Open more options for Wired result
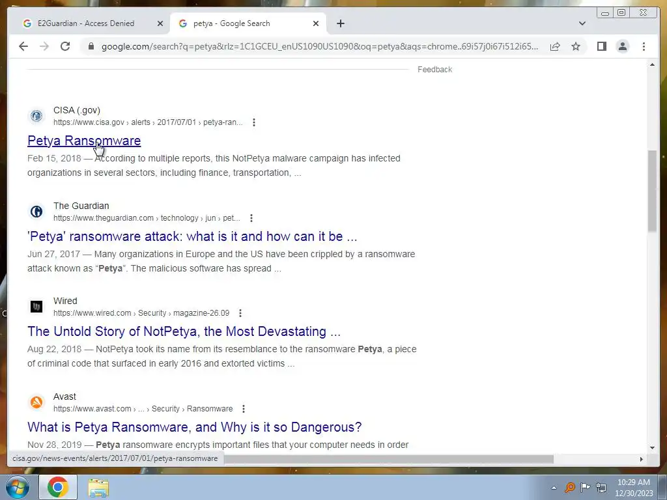Screen dimensions: 667x500 [240, 313]
